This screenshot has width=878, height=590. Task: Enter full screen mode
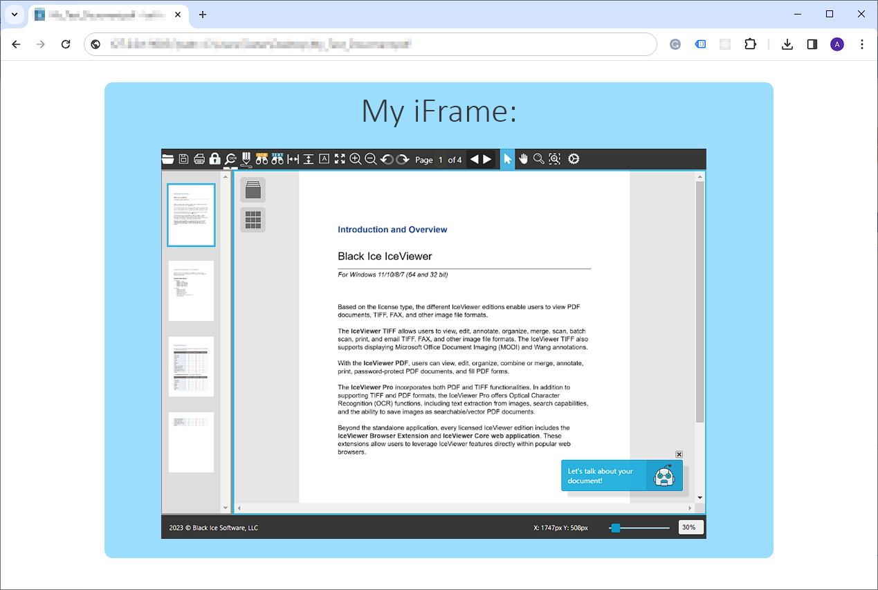340,159
